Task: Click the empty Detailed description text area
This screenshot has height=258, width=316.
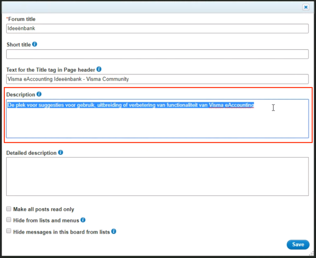Action: (x=158, y=177)
